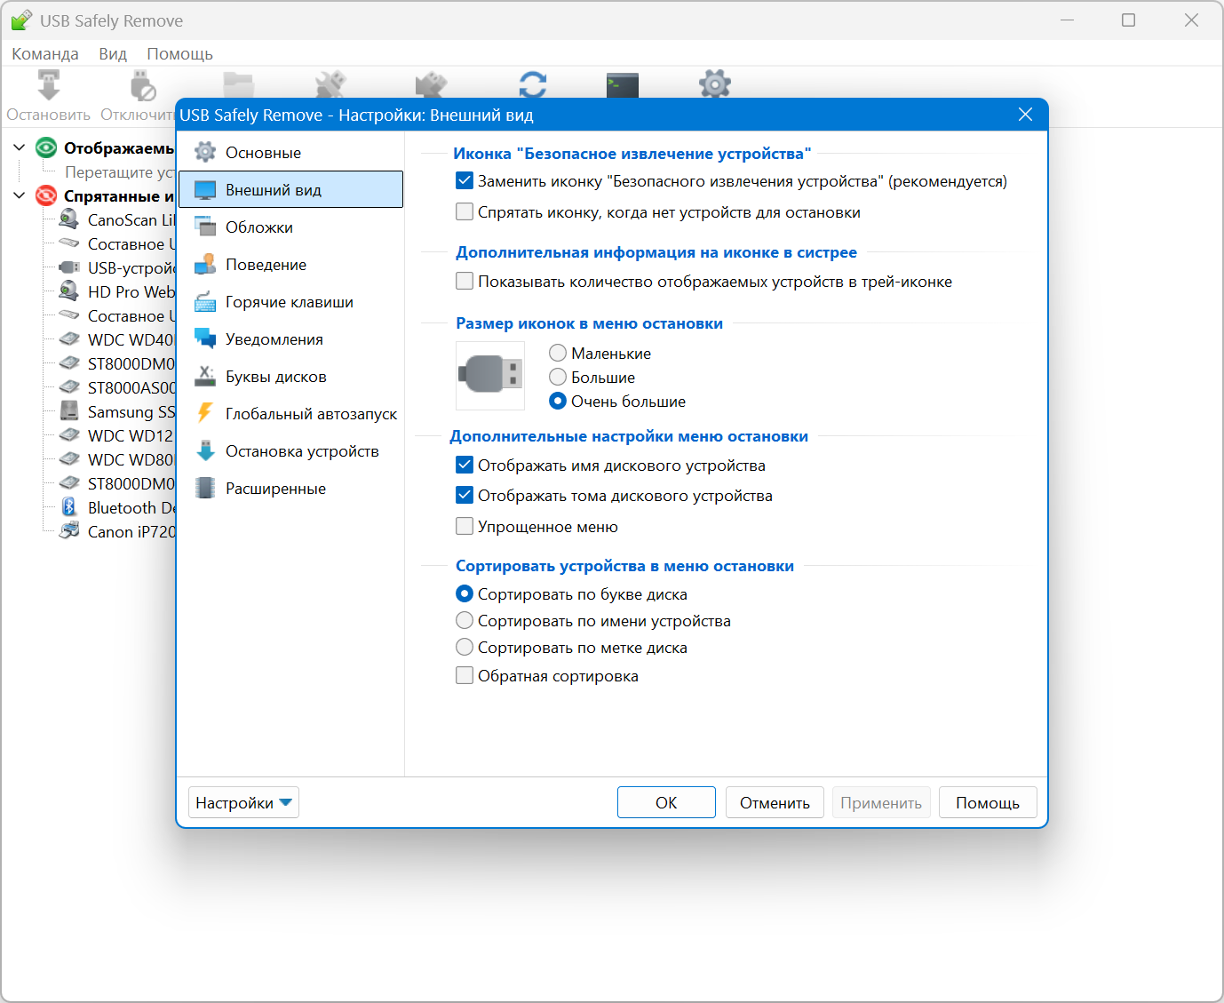Image resolution: width=1224 pixels, height=1003 pixels.
Task: Open the Обложки skins section
Action: (290, 227)
